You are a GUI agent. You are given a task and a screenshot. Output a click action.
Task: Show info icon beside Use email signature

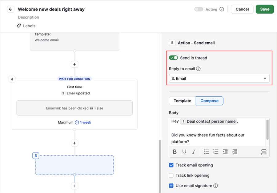click(x=215, y=186)
